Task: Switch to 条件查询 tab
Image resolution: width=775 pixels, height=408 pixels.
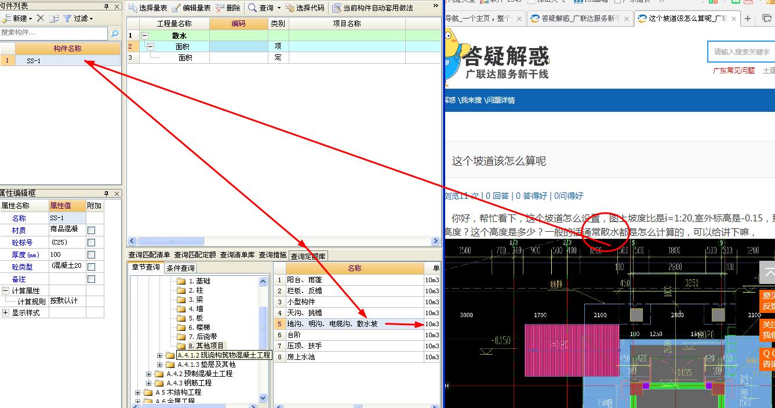Action: click(x=181, y=268)
